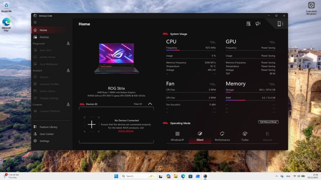The image size is (321, 180).
Task: Select Manual operating mode
Action: tap(267, 136)
